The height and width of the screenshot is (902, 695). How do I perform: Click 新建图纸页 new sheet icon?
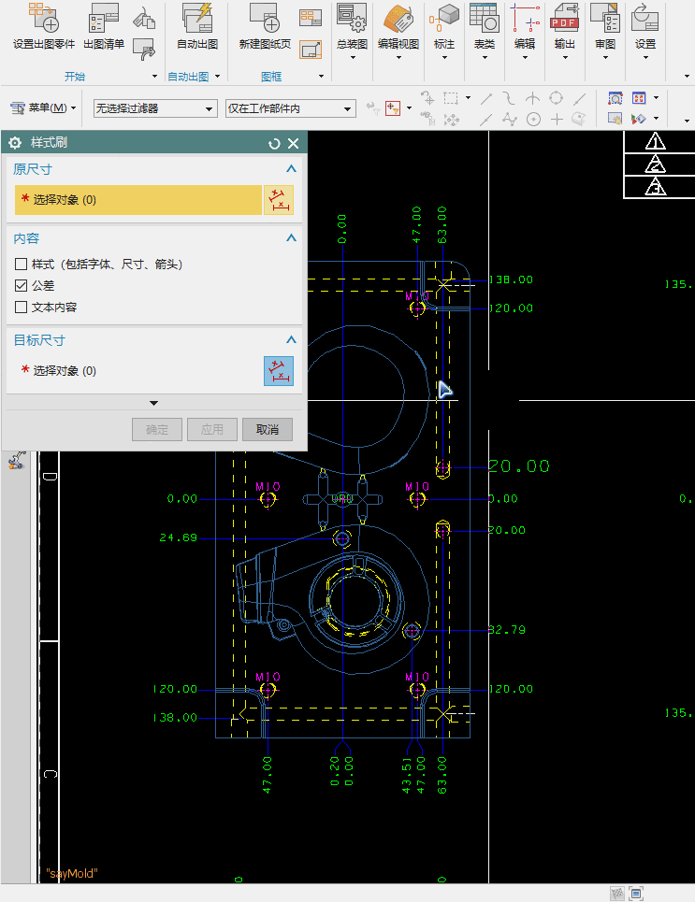point(265,17)
